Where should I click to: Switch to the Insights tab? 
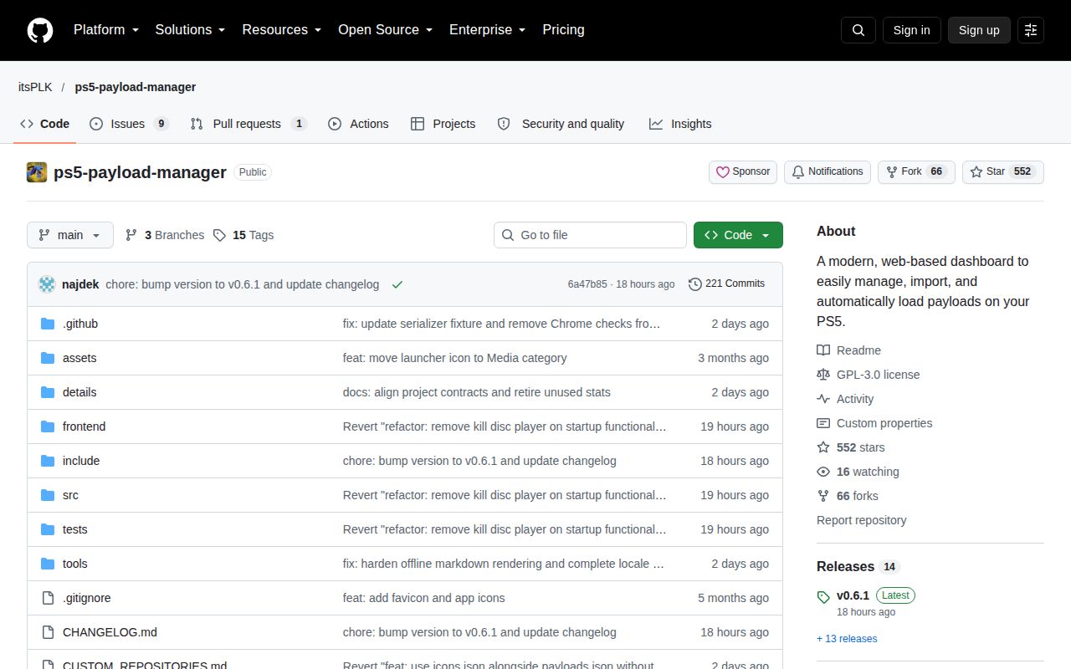(x=680, y=124)
